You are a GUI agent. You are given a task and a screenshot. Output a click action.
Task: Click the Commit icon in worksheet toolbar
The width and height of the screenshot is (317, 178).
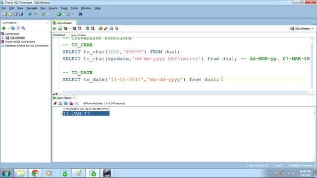click(x=87, y=29)
